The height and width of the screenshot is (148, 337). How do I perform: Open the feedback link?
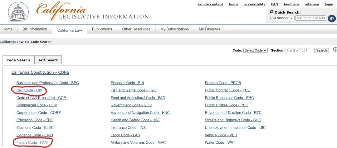coord(291,4)
